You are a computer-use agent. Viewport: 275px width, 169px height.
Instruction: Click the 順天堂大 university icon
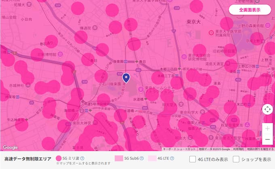[x=181, y=104]
